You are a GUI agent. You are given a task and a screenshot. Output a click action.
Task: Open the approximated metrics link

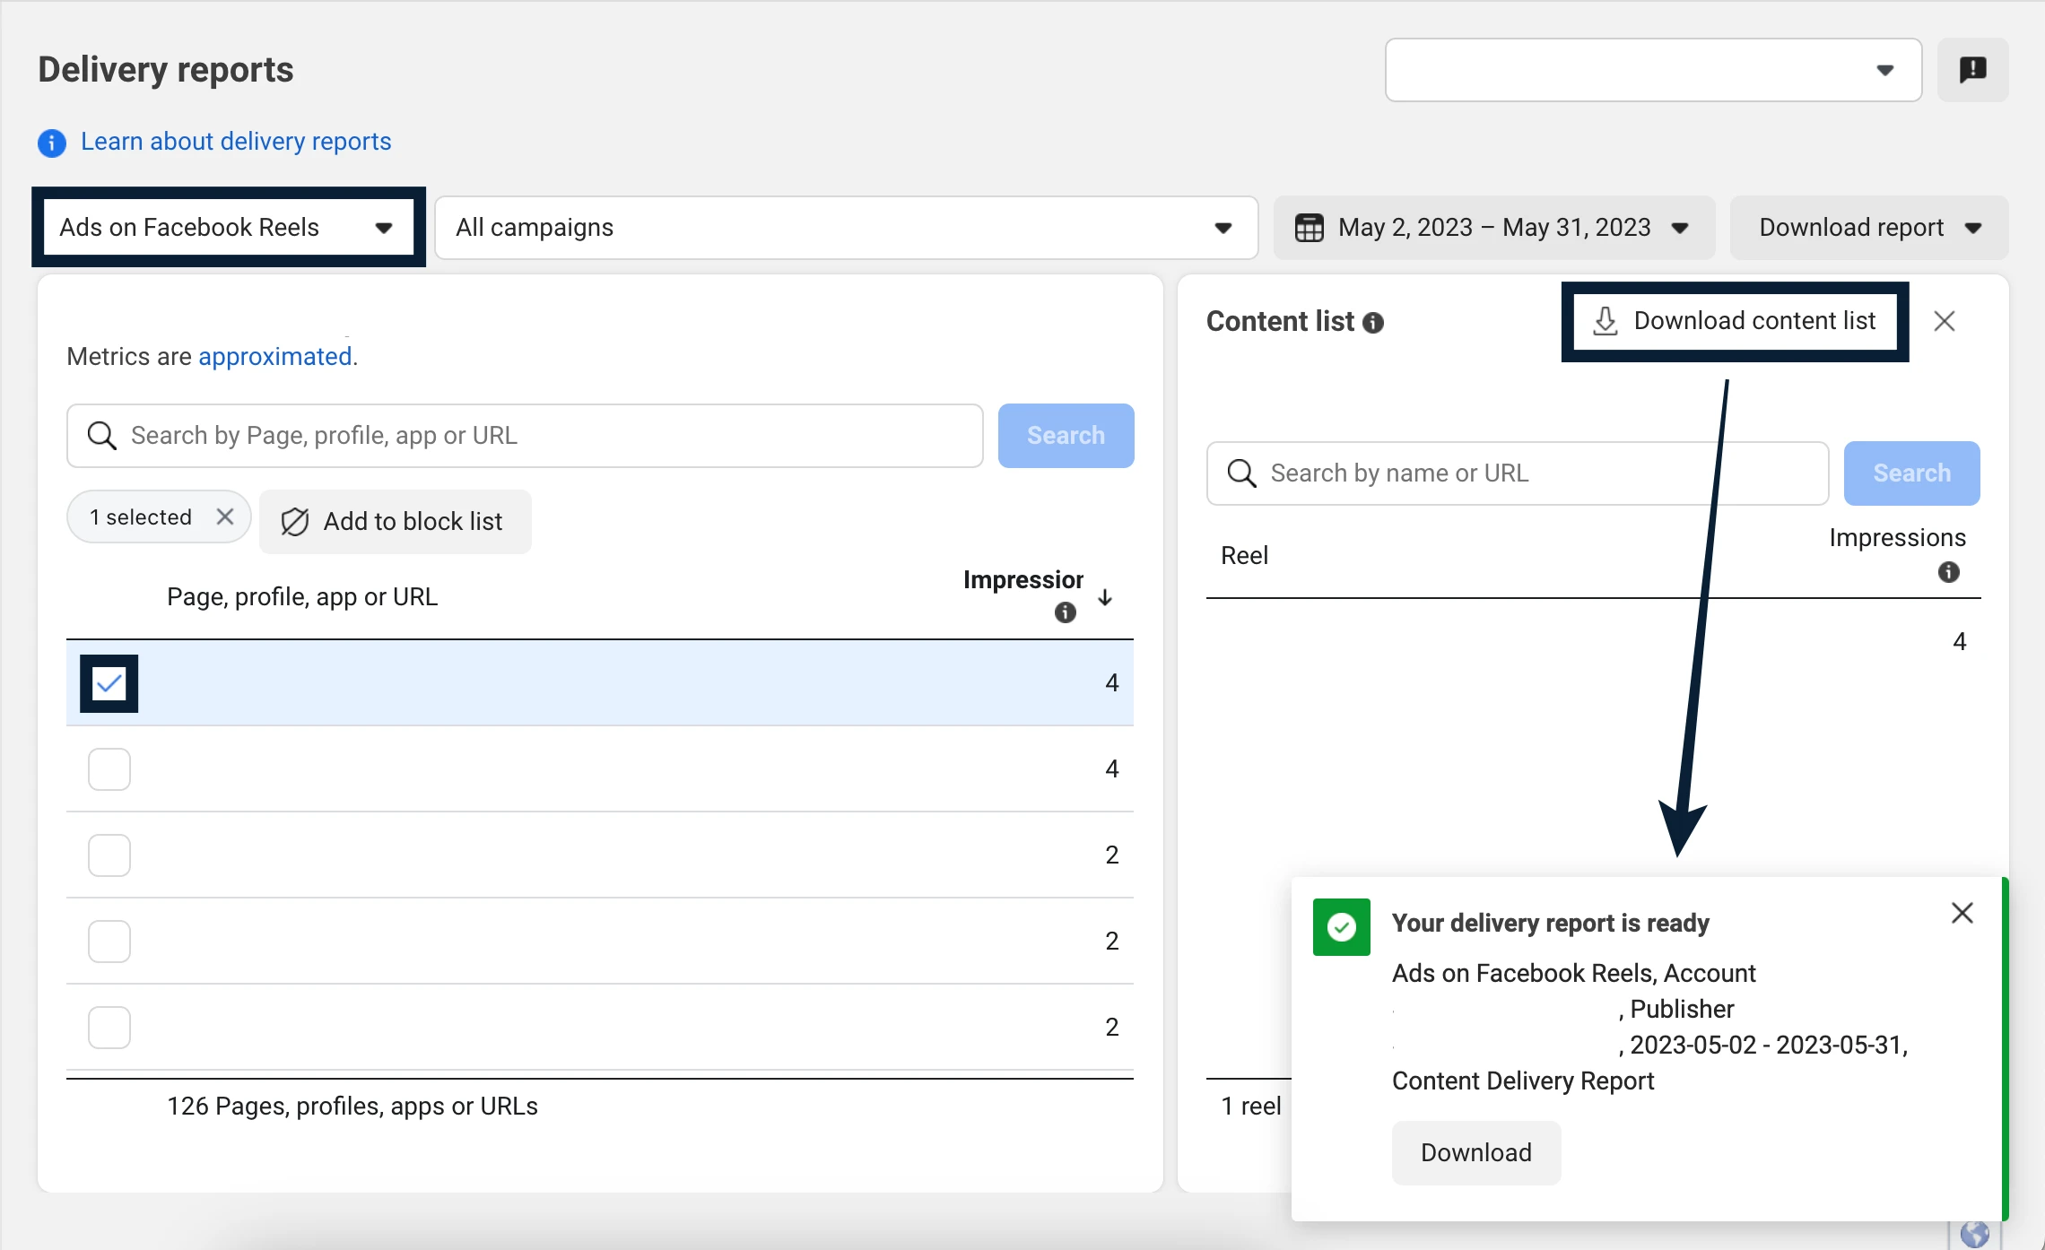pyautogui.click(x=274, y=357)
